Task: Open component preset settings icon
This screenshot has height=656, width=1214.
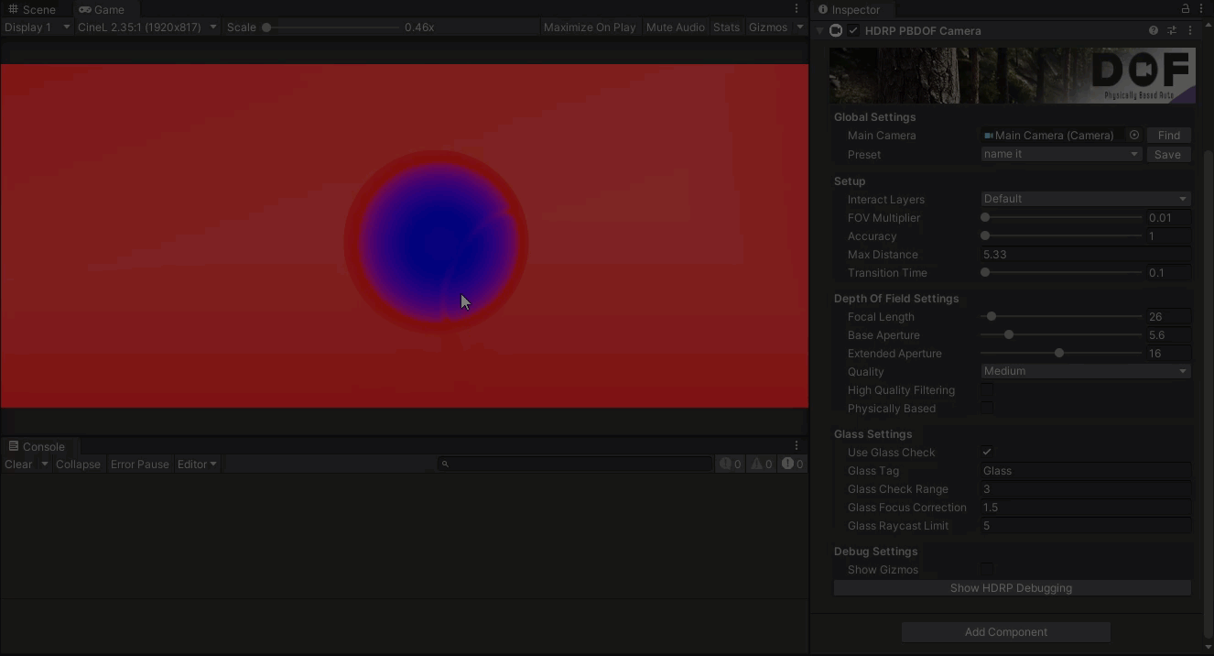Action: click(1172, 30)
